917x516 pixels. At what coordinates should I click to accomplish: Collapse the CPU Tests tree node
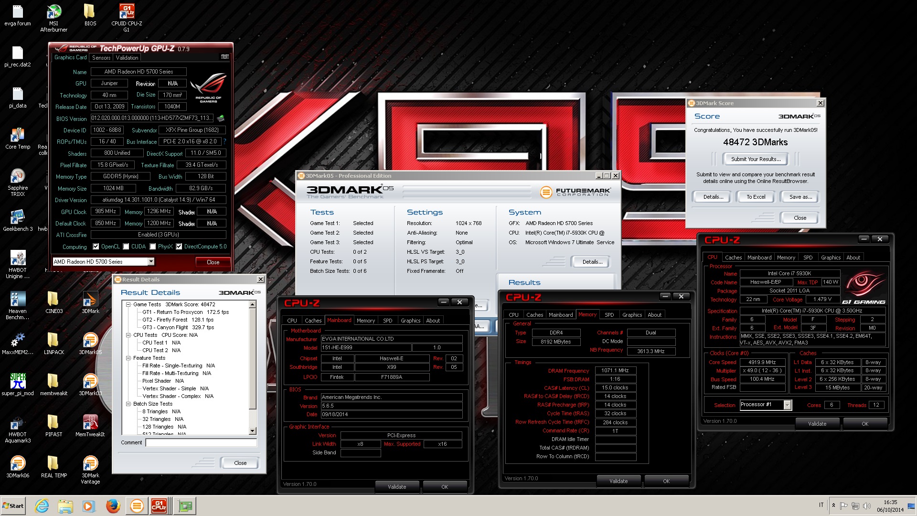tap(128, 335)
